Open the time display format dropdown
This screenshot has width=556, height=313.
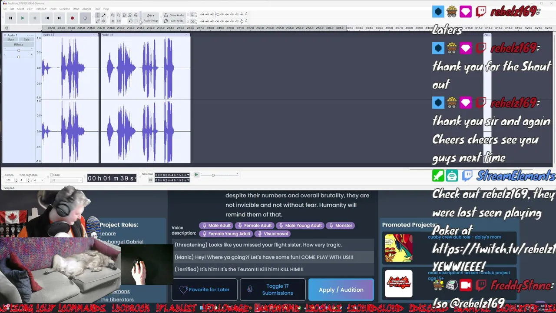coord(136,178)
